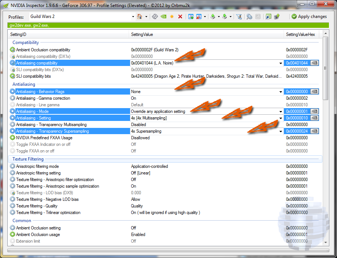This screenshot has height=258, width=337.
Task: Click the gear icon beside NVIDIA Predefined FXAA Usage
Action: point(12,137)
